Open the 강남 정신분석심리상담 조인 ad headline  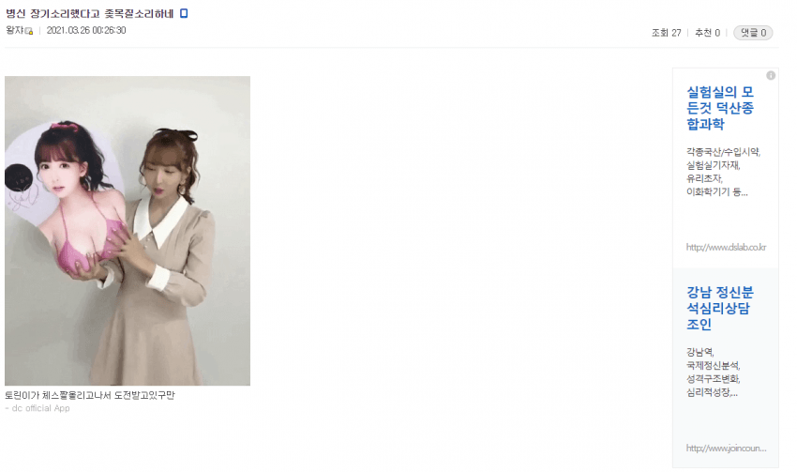(720, 308)
